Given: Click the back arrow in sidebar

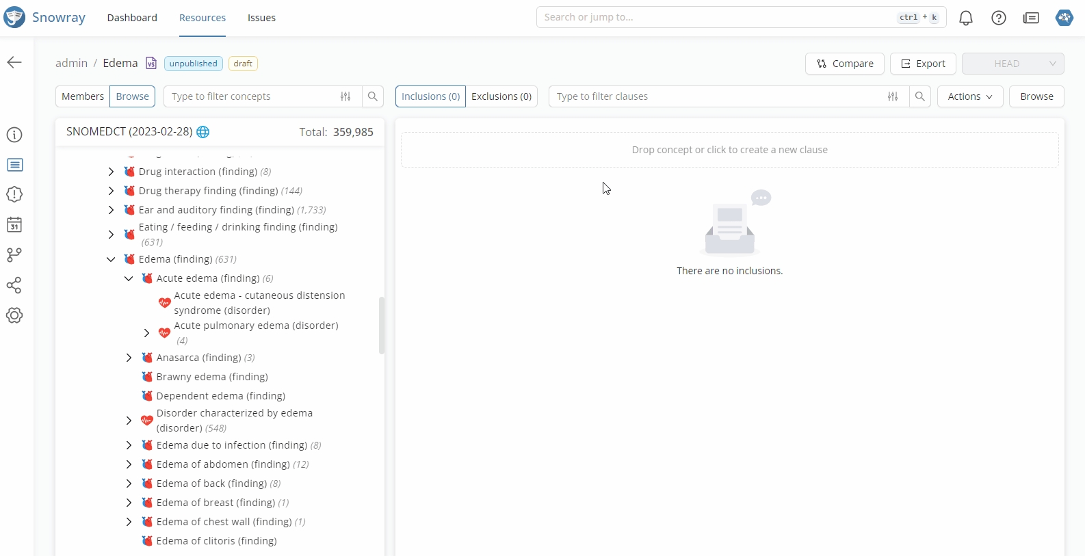Looking at the screenshot, I should click(14, 63).
